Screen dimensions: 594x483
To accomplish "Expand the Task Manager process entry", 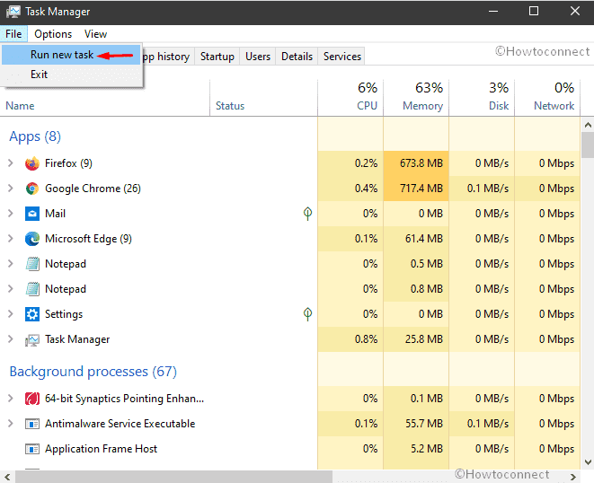I will (10, 339).
